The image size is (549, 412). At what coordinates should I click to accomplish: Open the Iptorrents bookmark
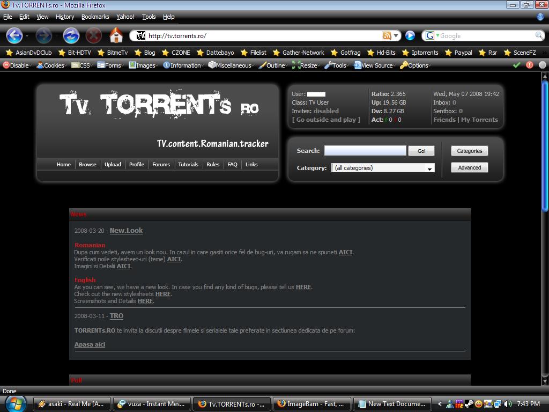click(420, 53)
